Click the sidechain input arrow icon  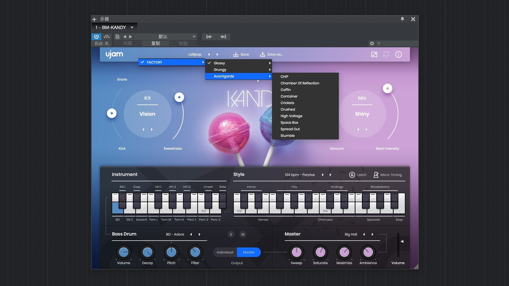(209, 37)
